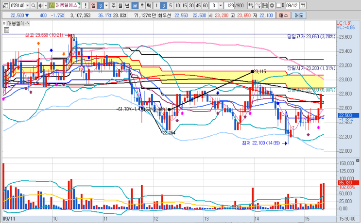Screen dimensions: 361x223
Task: Select the 1 minute interval button
Action: (156, 5)
